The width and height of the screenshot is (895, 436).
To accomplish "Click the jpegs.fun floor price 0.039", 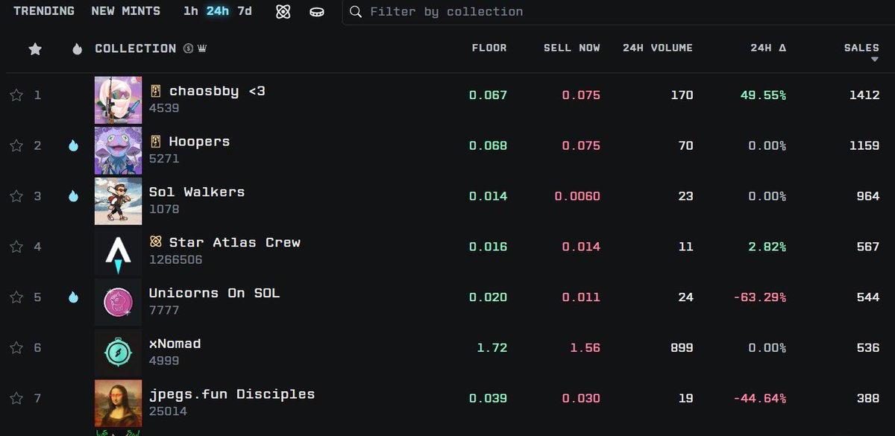I will point(488,399).
